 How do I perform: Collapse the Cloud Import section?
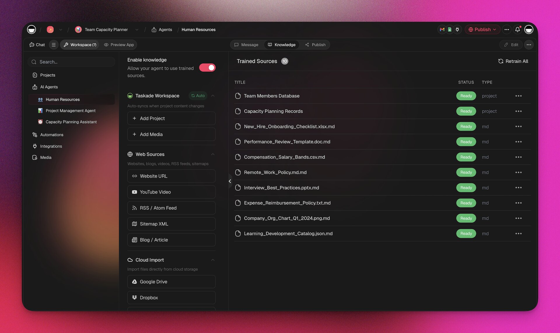pyautogui.click(x=213, y=260)
